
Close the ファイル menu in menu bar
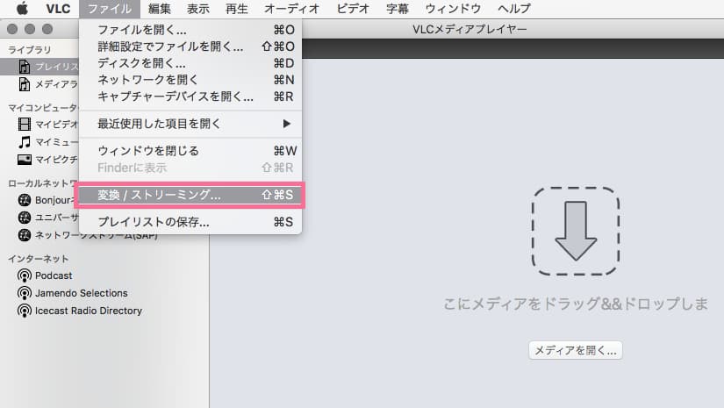click(110, 8)
